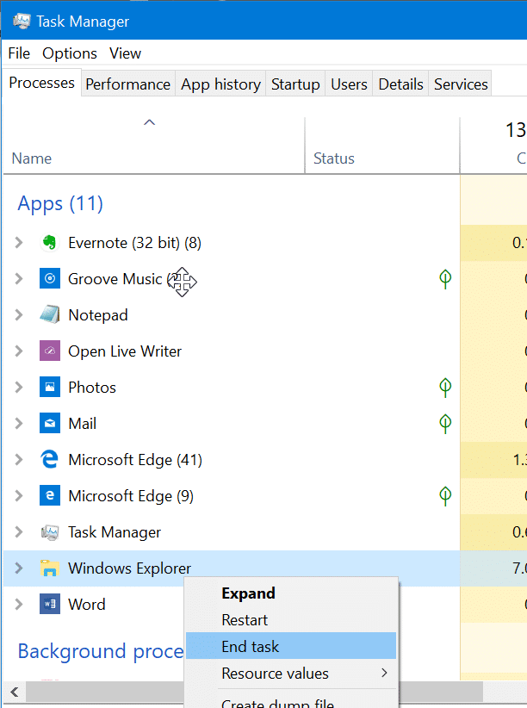Select the Notepad process name
Image resolution: width=527 pixels, height=708 pixels.
(x=98, y=314)
